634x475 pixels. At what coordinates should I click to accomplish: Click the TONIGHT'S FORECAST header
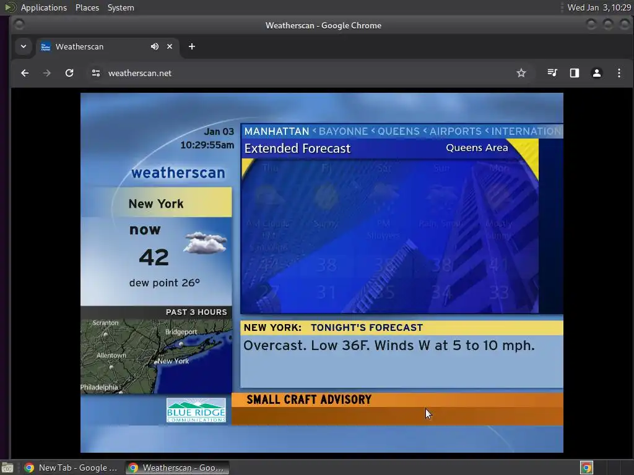367,328
